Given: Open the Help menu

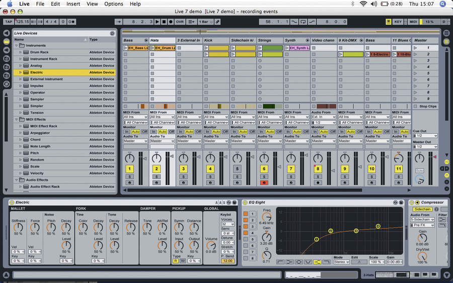Looking at the screenshot, I should [x=135, y=4].
